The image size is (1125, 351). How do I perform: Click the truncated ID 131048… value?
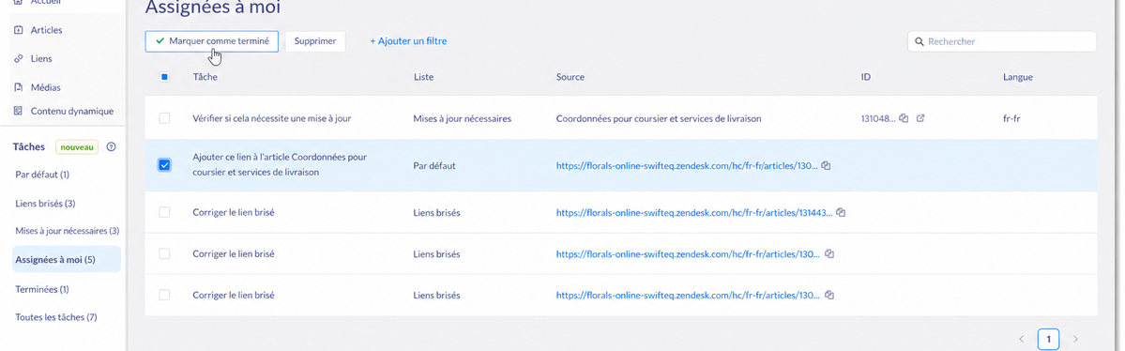[877, 118]
